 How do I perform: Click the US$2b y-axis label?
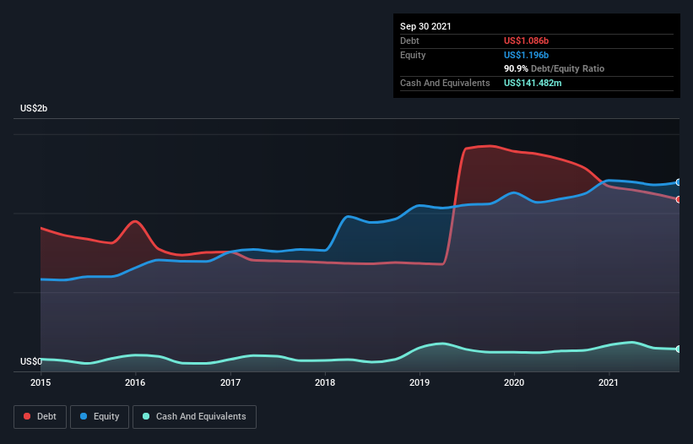click(x=34, y=108)
